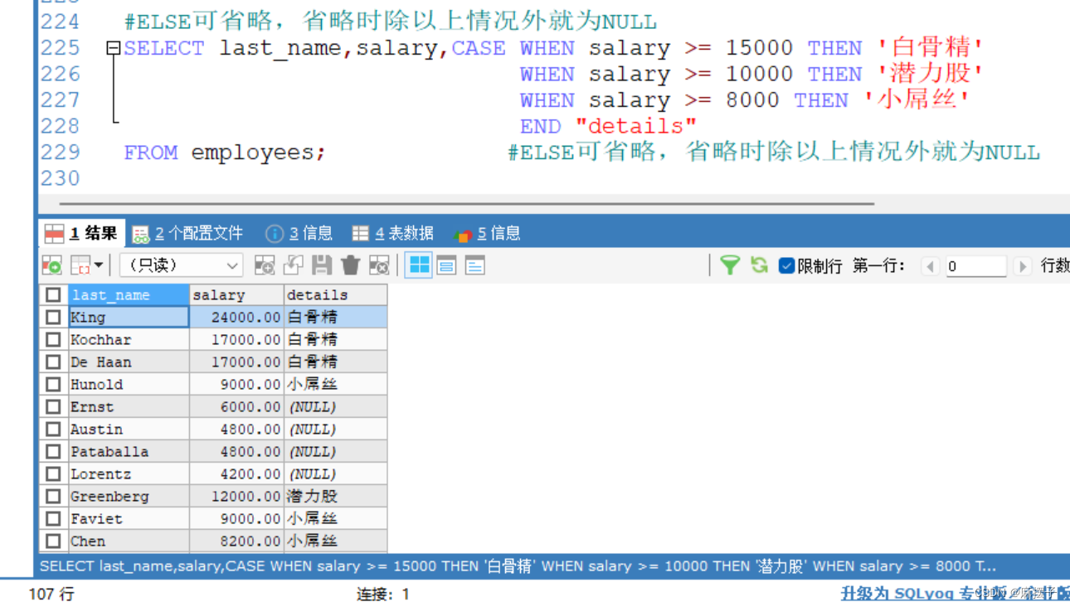Click the duplicate current row icon
The width and height of the screenshot is (1070, 607).
pos(293,265)
